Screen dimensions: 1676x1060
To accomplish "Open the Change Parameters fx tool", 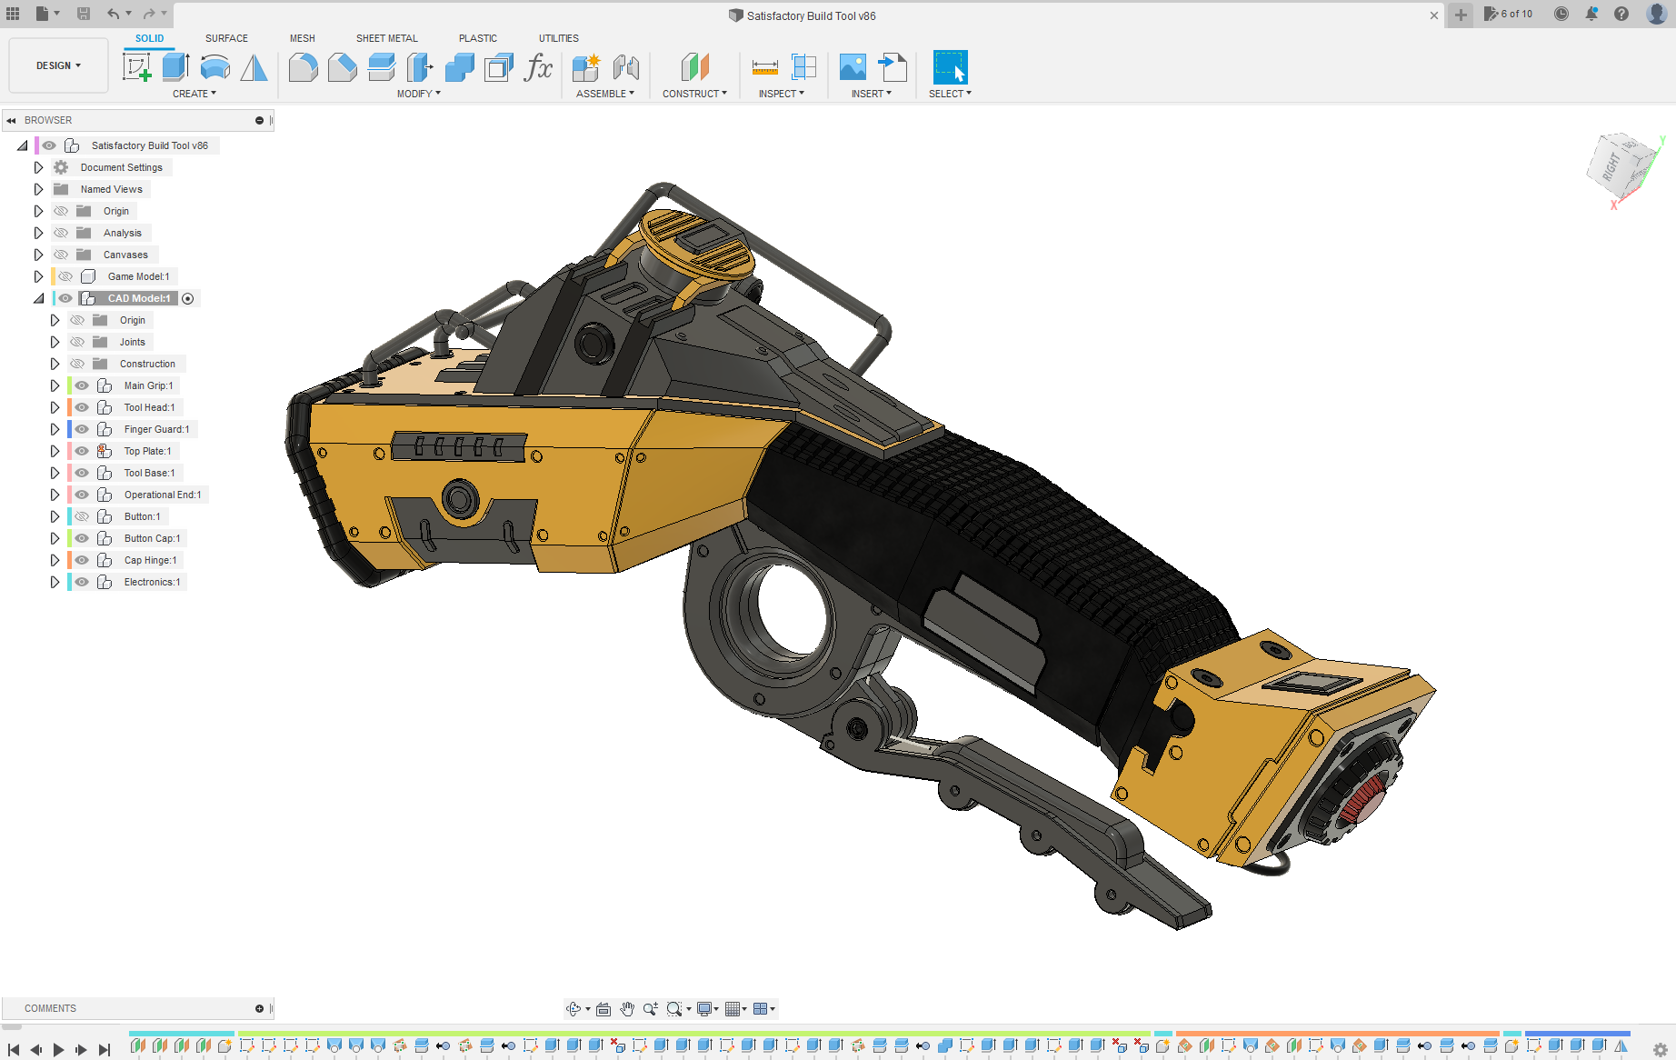I will (x=538, y=67).
